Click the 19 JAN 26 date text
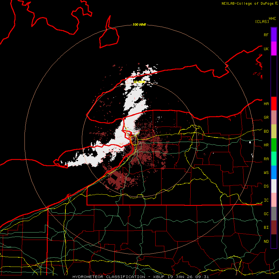Image resolution: width=279 pixels, height=279 pixels. pos(180,277)
